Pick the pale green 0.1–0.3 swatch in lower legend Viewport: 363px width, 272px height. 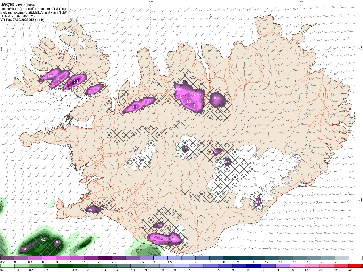coord(7,266)
